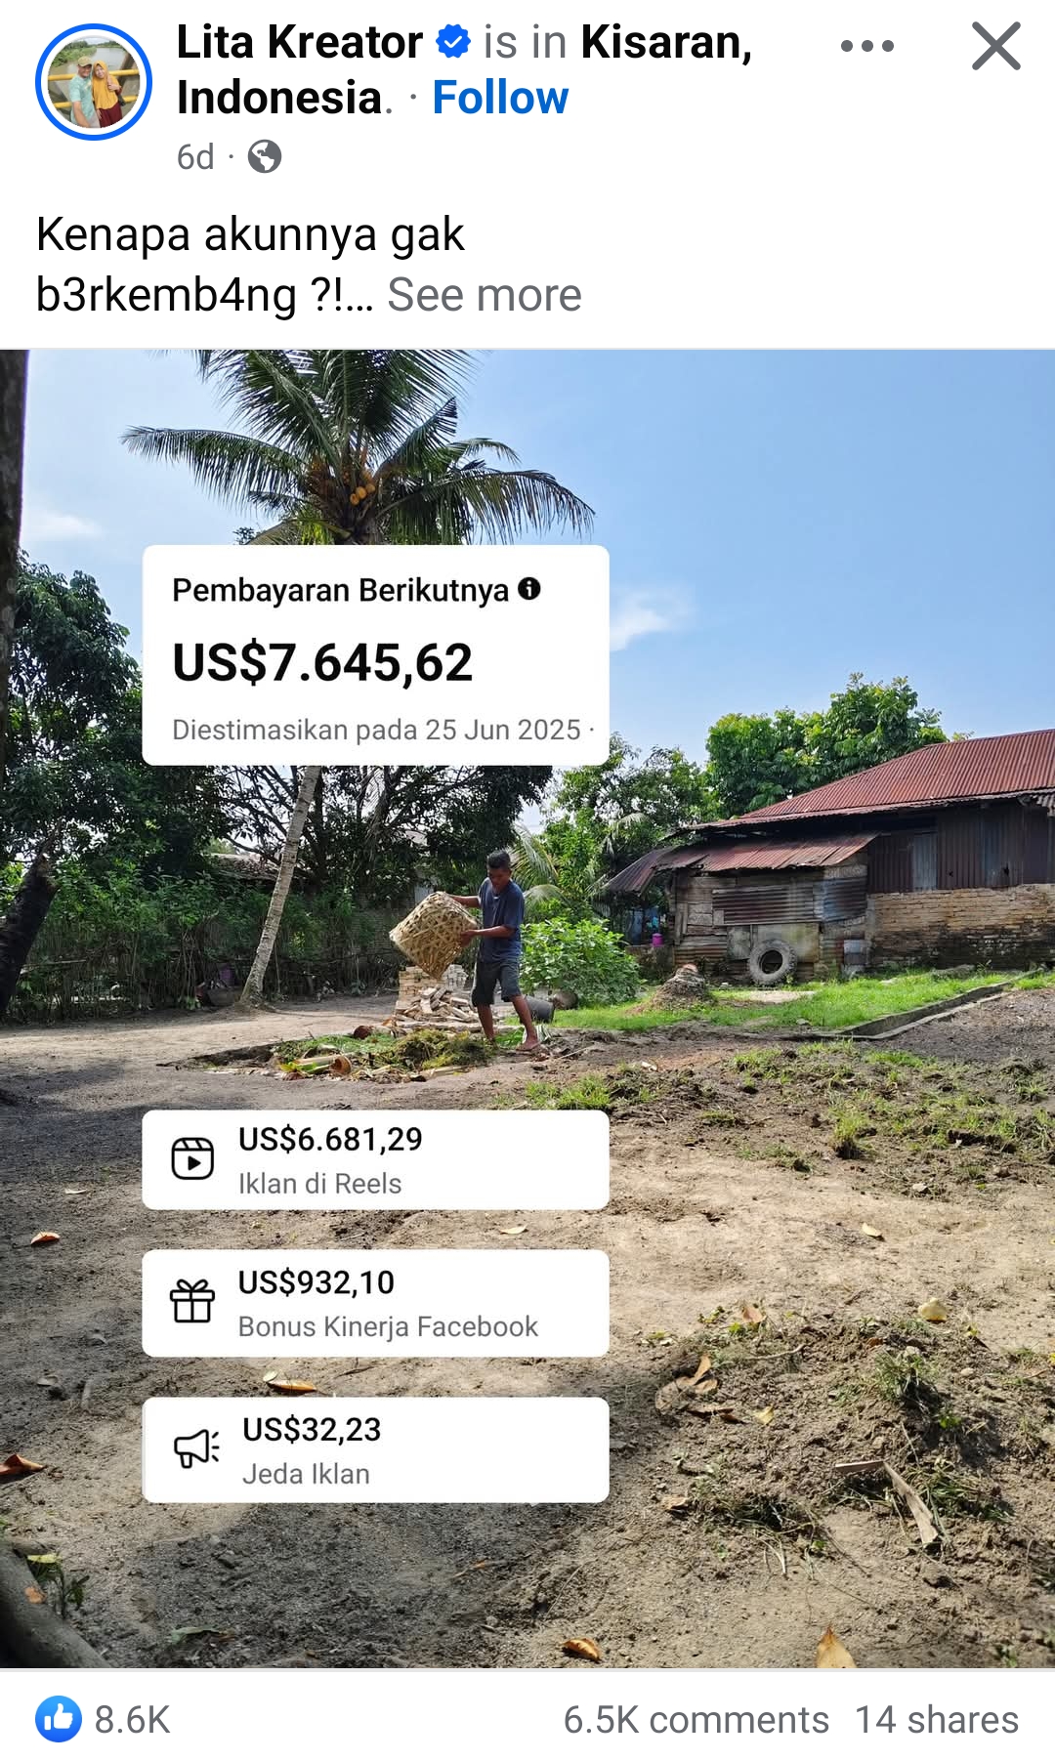View the 14 shares list

coord(937,1720)
